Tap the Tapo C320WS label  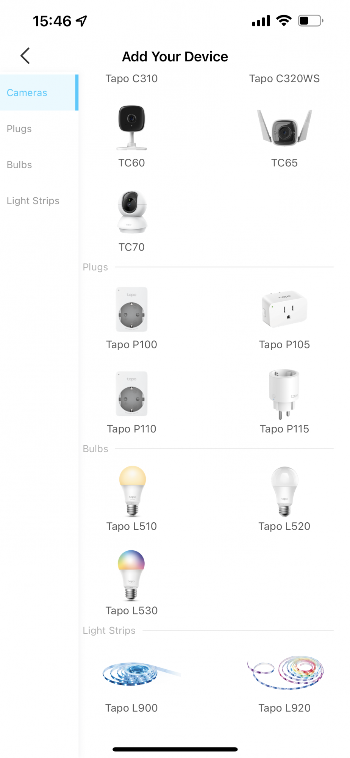[x=284, y=78]
